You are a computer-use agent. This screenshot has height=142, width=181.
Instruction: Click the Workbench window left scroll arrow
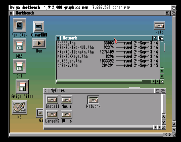click(166, 135)
